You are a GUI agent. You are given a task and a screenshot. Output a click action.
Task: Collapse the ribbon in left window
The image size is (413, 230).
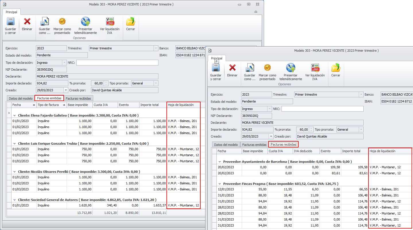[x=256, y=12]
